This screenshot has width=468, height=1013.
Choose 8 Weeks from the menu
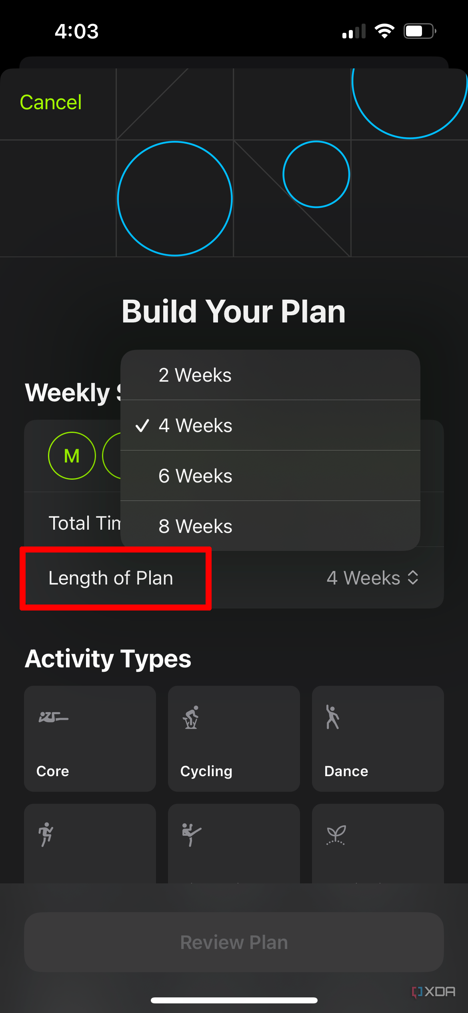click(195, 526)
